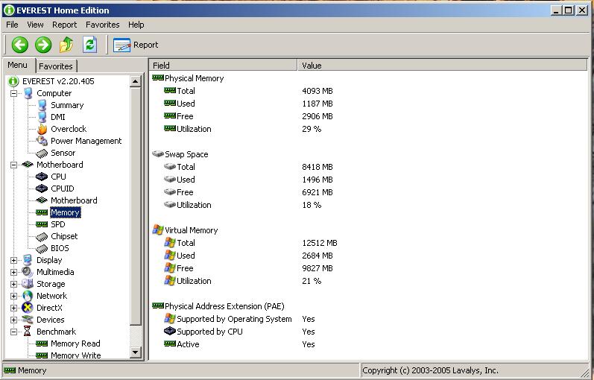
Task: Click the BIOS chip icon
Action: coord(42,249)
